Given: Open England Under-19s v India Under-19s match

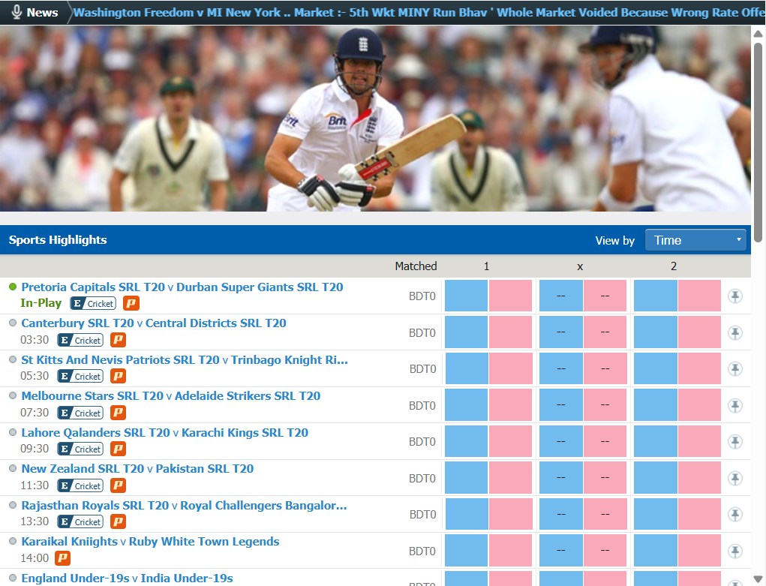Looking at the screenshot, I should point(127,578).
